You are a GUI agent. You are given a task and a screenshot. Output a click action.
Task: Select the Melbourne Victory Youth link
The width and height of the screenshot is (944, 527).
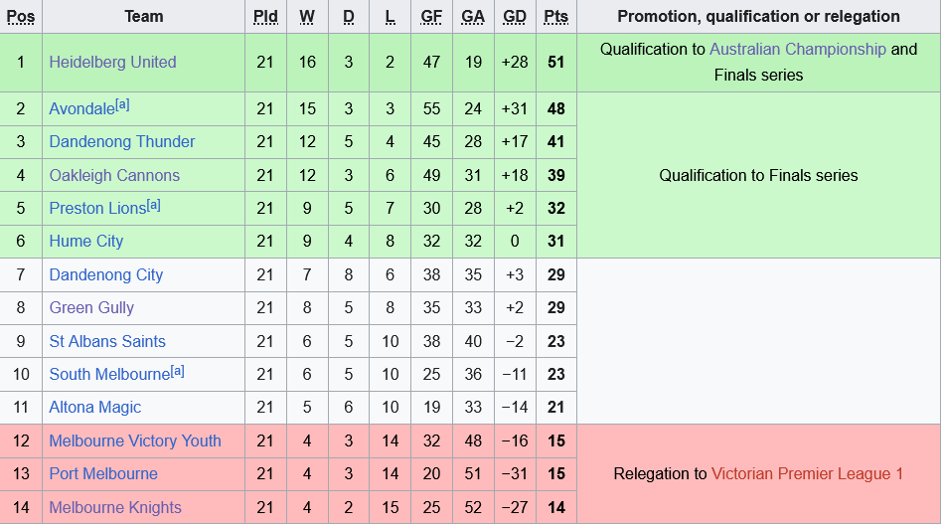tap(135, 440)
